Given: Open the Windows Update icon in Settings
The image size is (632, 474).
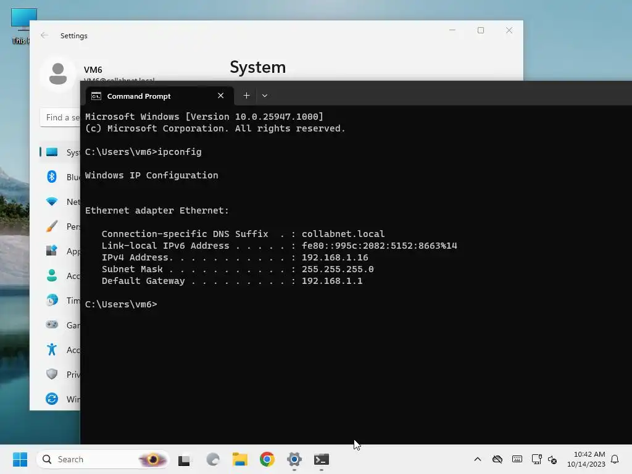Looking at the screenshot, I should point(52,399).
